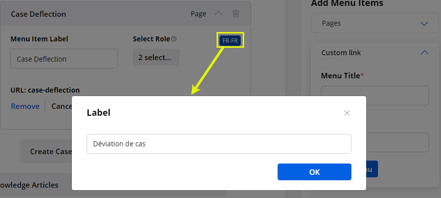This screenshot has height=198, width=441.
Task: Select the Knowledge Articles menu item
Action: tap(30, 185)
